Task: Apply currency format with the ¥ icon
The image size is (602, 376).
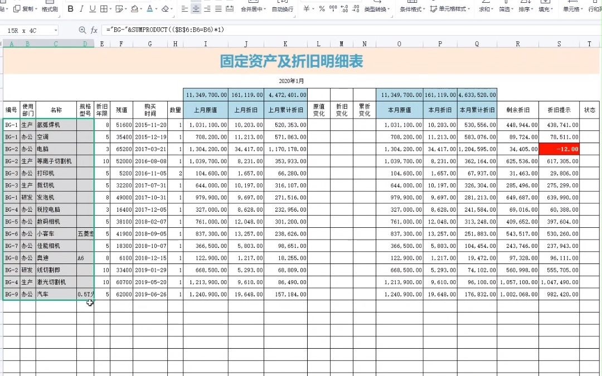Action: click(x=305, y=8)
